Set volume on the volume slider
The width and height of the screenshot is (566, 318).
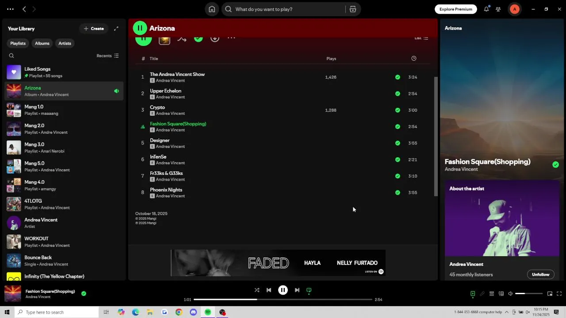point(529,294)
